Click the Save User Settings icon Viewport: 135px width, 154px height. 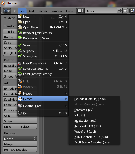click(x=20, y=68)
